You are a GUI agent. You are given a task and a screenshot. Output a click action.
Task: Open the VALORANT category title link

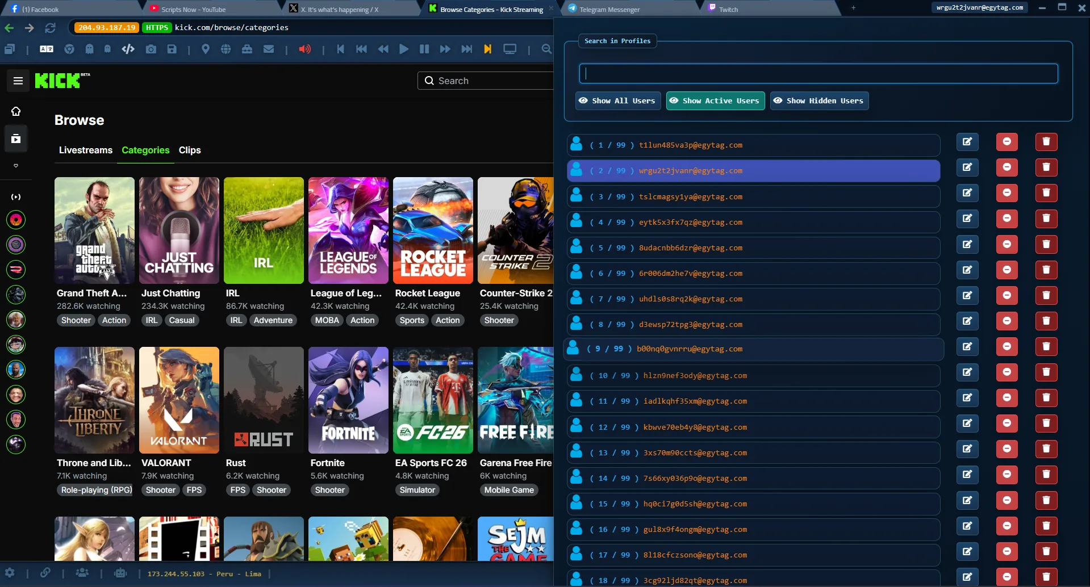click(166, 463)
